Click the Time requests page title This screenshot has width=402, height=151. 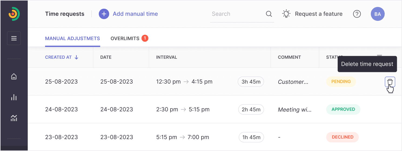point(65,14)
